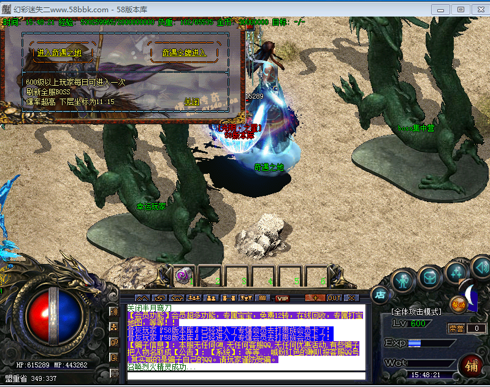The image size is (490, 387).
Task: Click the X exit button in toolbar
Action: tap(351, 298)
